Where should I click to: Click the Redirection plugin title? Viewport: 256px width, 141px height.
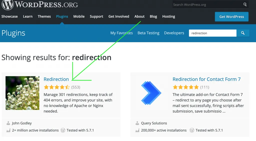click(x=56, y=79)
